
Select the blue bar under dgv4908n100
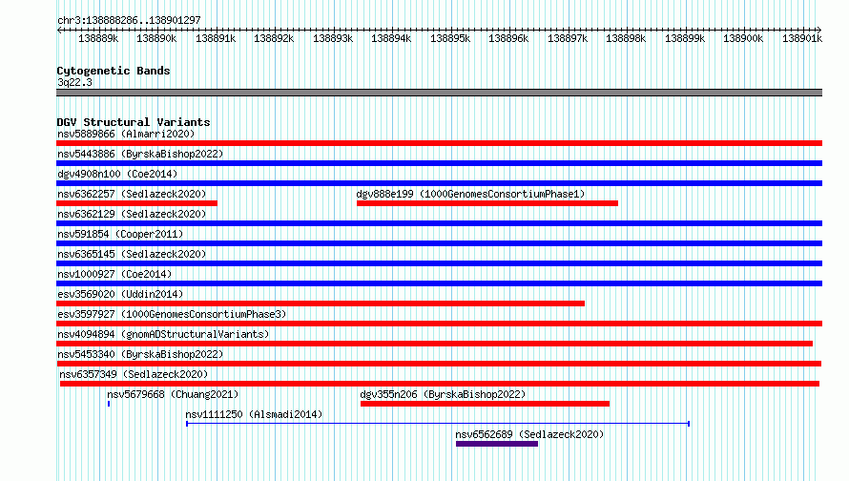click(439, 183)
